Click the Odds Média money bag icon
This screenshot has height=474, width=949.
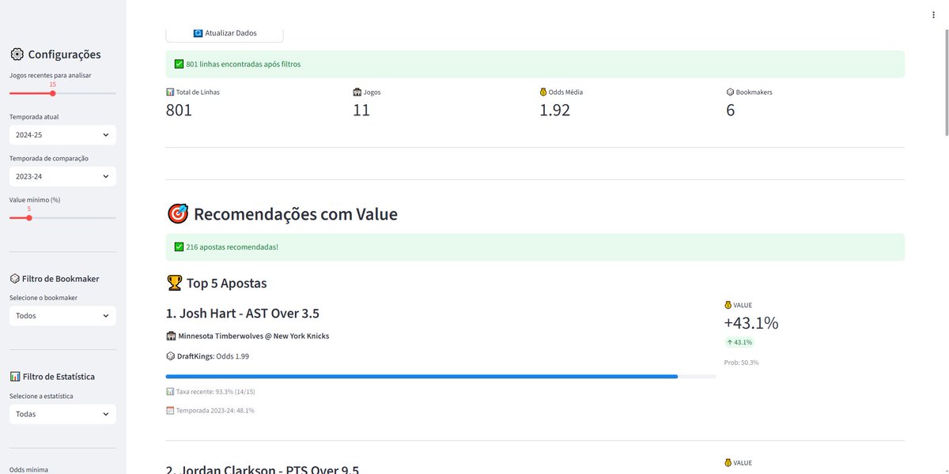543,92
